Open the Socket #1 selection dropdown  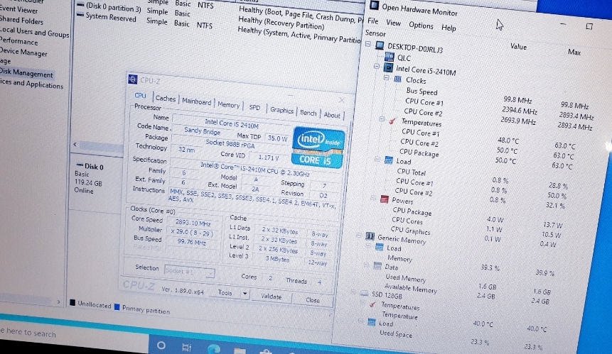[189, 272]
